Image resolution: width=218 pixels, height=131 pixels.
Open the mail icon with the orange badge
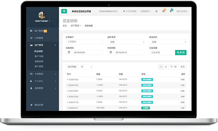[164, 11]
